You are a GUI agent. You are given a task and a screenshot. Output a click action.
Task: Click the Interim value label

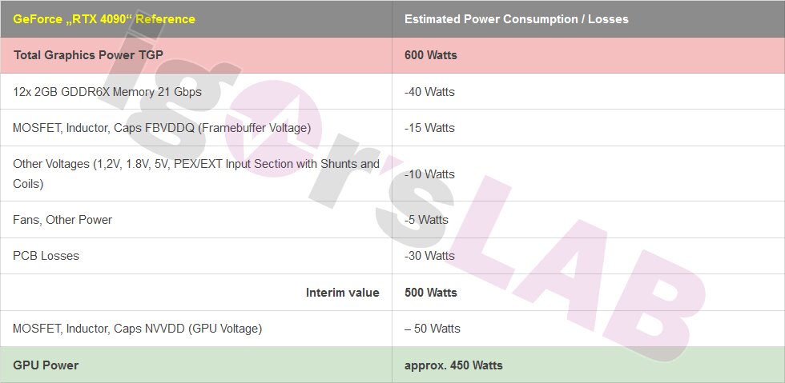click(343, 293)
